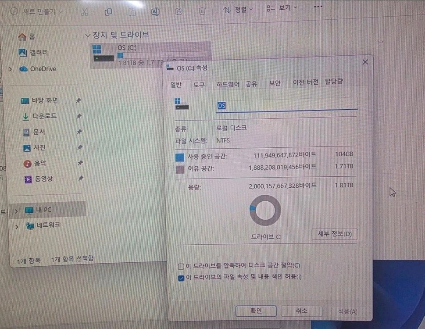Open 바탕 화면 quick access folder

pos(39,100)
